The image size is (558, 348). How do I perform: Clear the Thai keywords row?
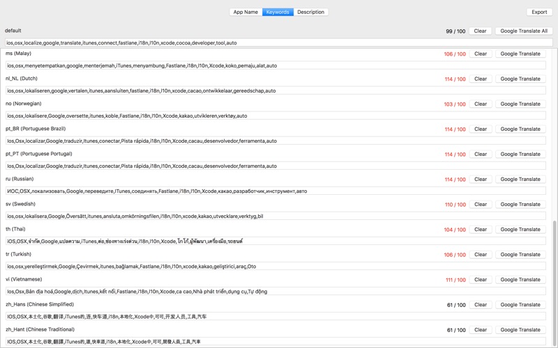(x=480, y=229)
